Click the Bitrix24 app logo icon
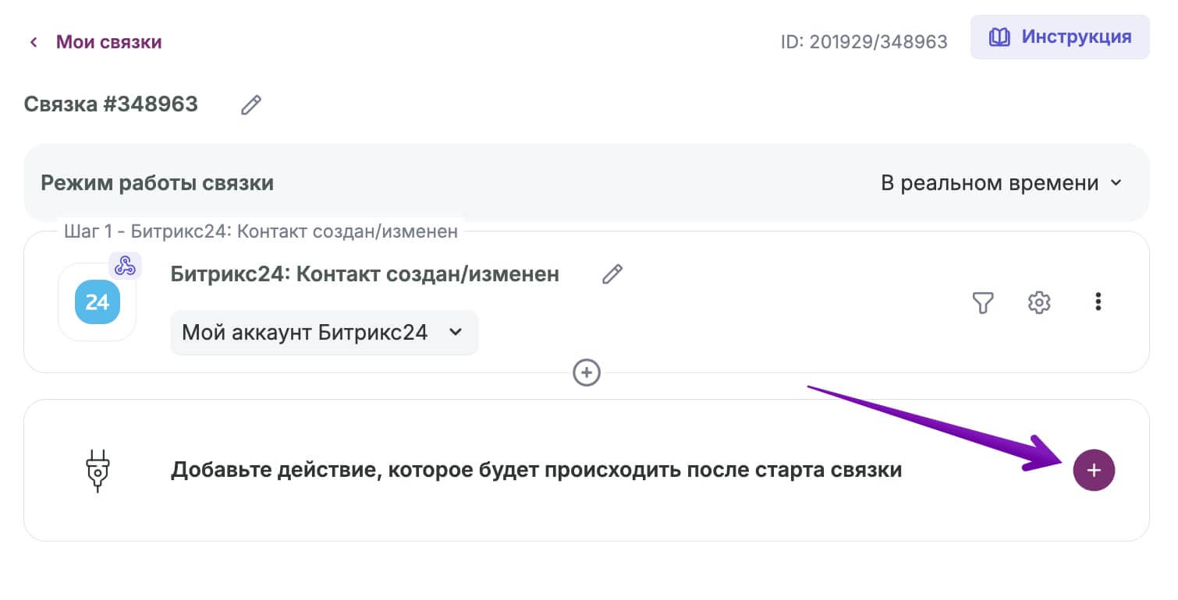This screenshot has width=1178, height=600. (98, 302)
